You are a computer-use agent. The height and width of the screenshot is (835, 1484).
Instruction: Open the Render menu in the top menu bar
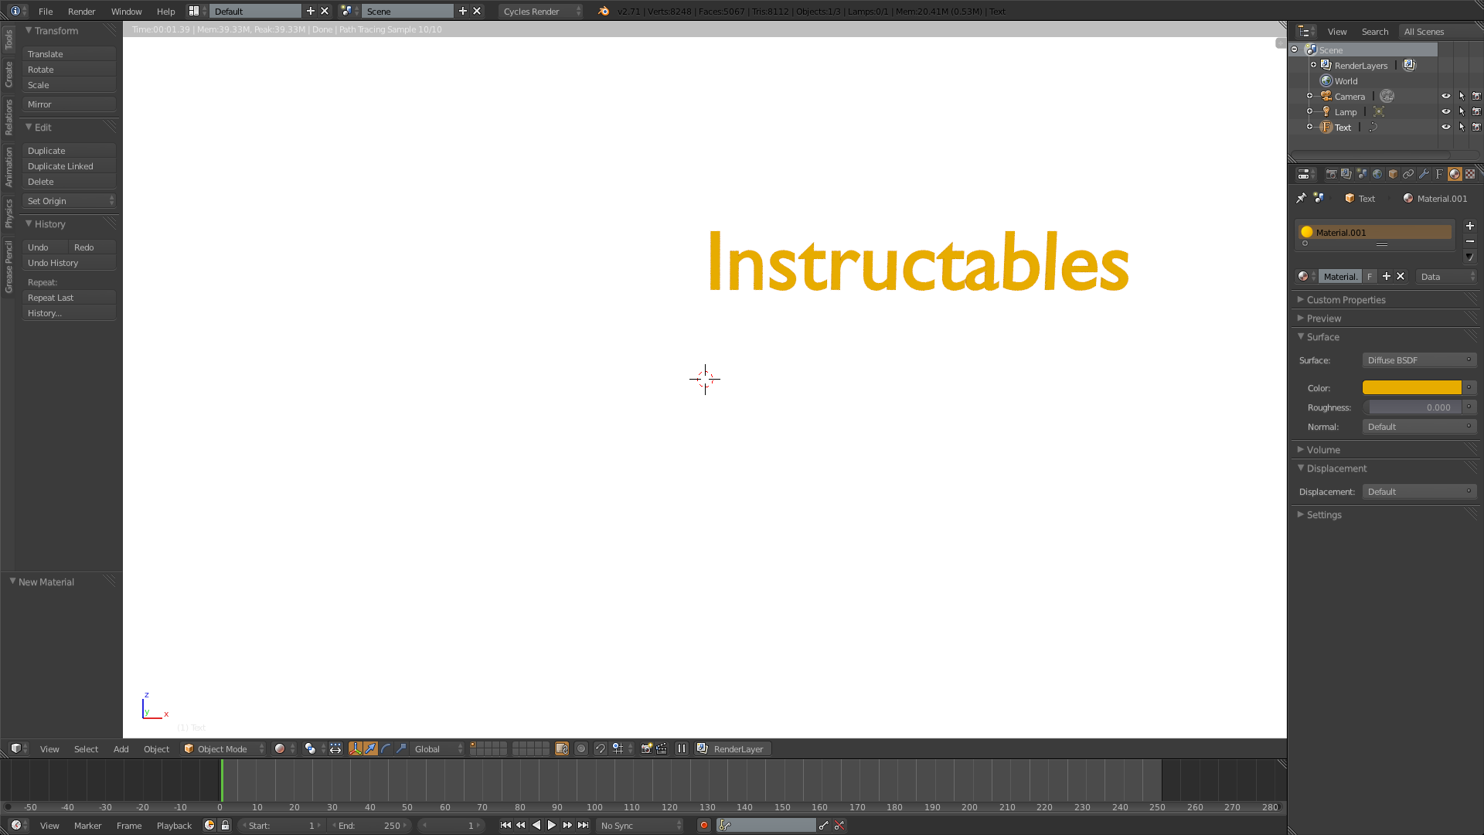81,12
